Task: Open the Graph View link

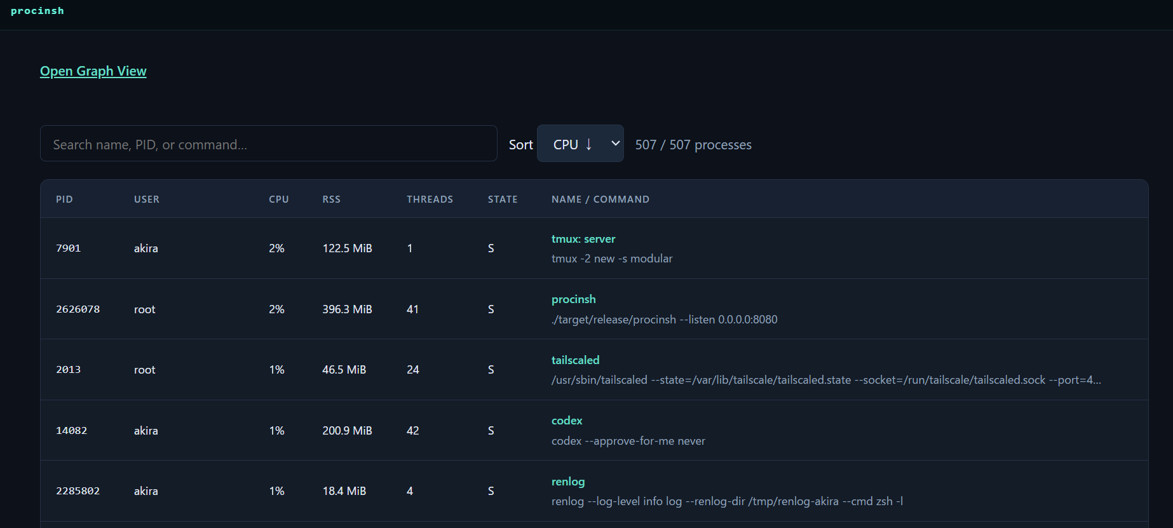Action: click(93, 71)
